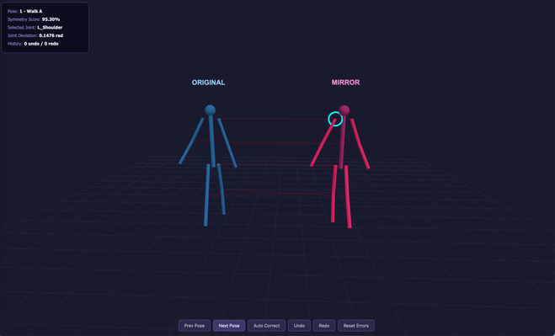Click Joint Deviation '0.1476 rad' value
The image size is (555, 336).
click(x=51, y=35)
